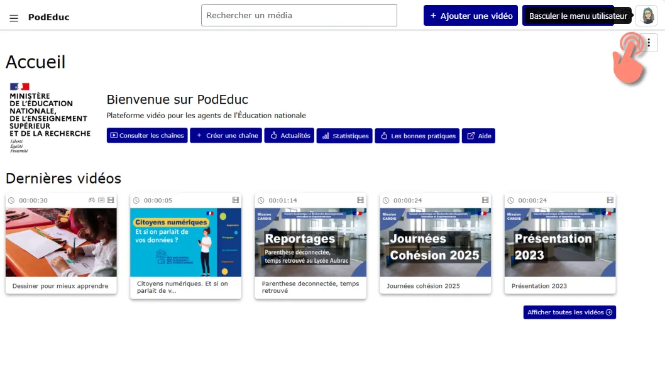The height and width of the screenshot is (374, 665).
Task: Open Citoyens numériques video thumbnail
Action: click(186, 242)
